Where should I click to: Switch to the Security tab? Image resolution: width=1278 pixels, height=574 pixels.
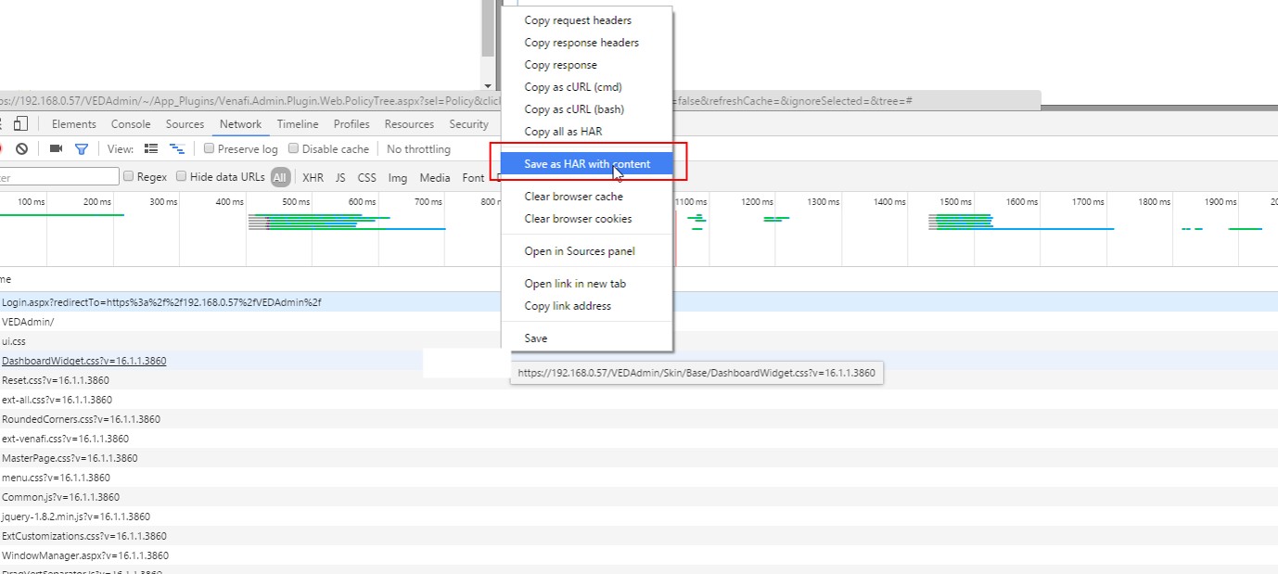click(468, 124)
